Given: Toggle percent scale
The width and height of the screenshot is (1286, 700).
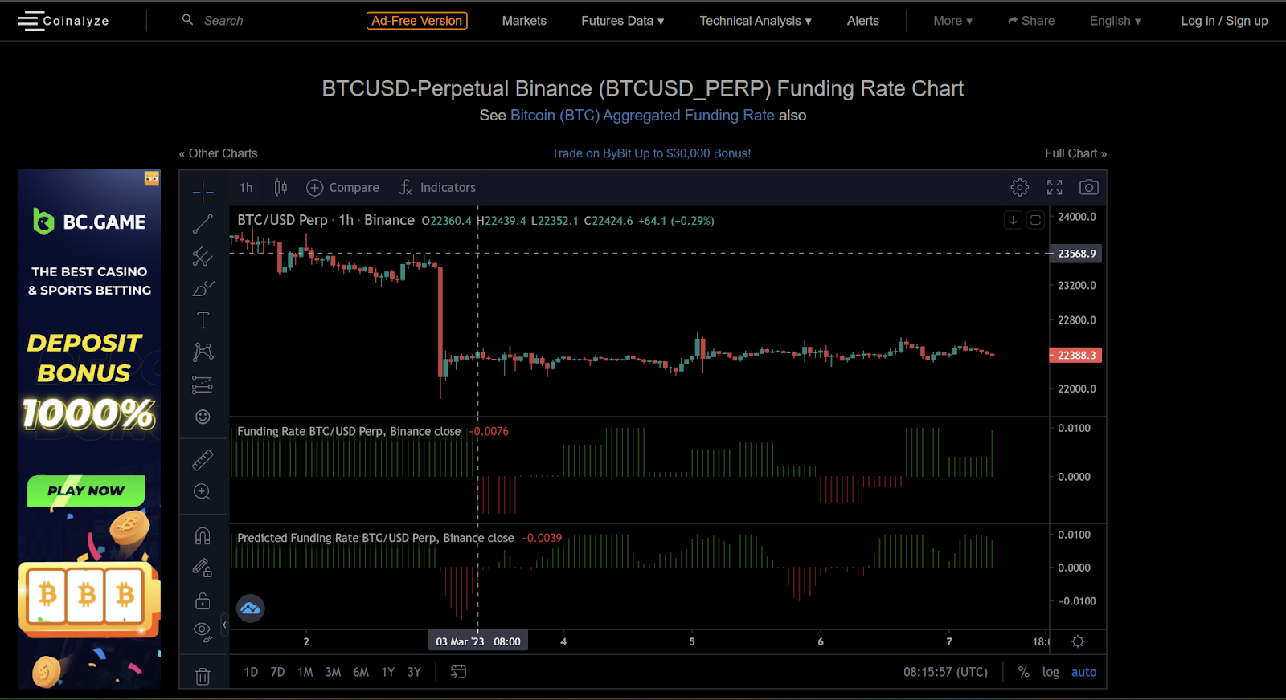Looking at the screenshot, I should pyautogui.click(x=1023, y=672).
